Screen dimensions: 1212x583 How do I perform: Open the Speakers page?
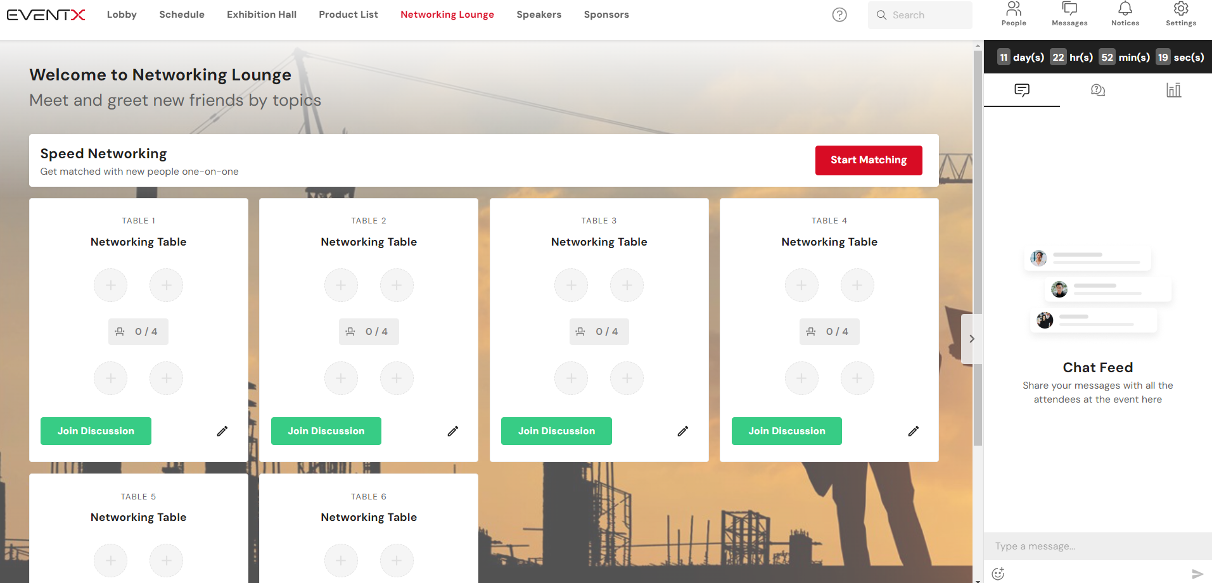[x=539, y=15]
